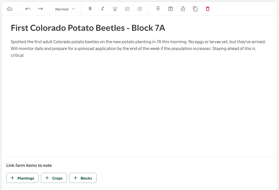279x190 pixels.
Task: Click into the note body text
Action: coord(138,49)
